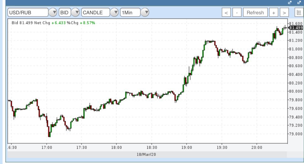Open the data table view icon
Screen dimensions: 304x164
point(299,12)
